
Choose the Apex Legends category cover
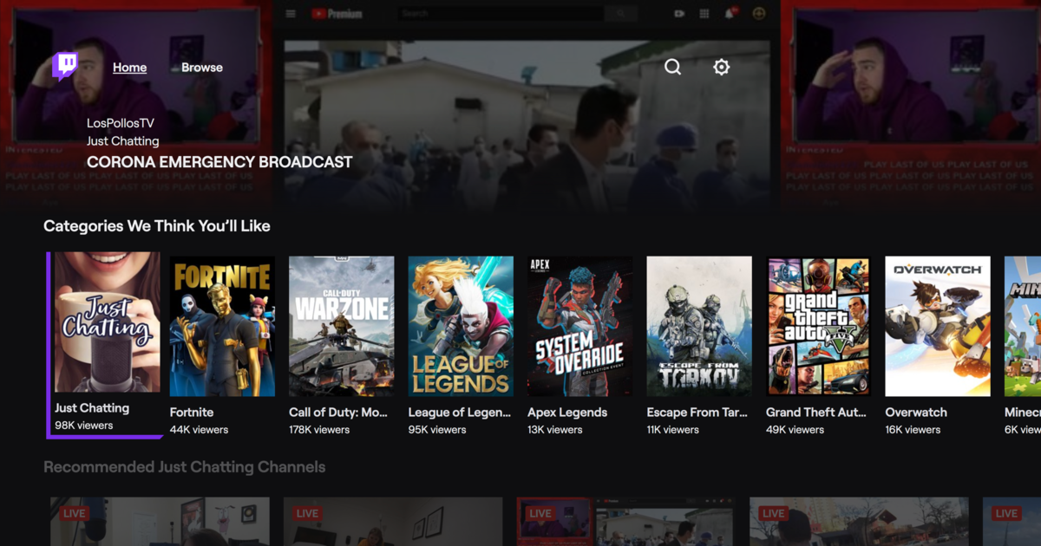[579, 326]
